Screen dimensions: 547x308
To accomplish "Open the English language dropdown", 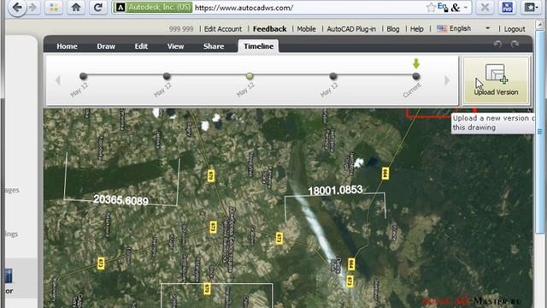I will (x=463, y=28).
